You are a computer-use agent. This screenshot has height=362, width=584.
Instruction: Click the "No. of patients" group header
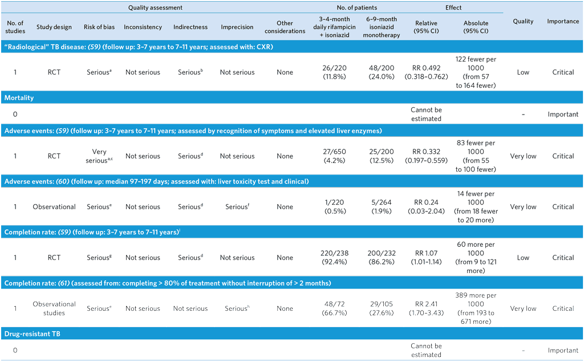pyautogui.click(x=358, y=8)
